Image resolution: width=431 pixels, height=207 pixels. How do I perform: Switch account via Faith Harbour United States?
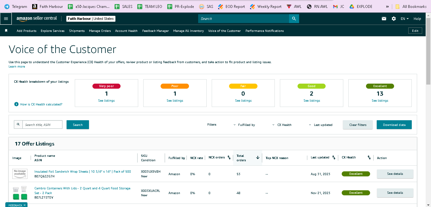[91, 19]
